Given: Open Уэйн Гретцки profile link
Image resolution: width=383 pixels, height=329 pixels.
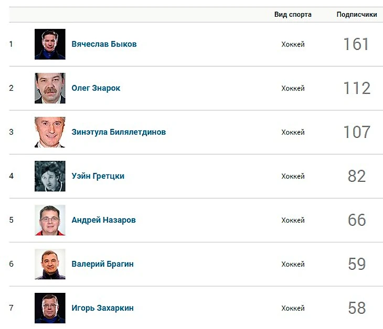Looking at the screenshot, I should [98, 176].
